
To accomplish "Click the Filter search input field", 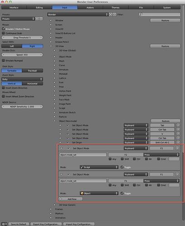I will [160, 14].
